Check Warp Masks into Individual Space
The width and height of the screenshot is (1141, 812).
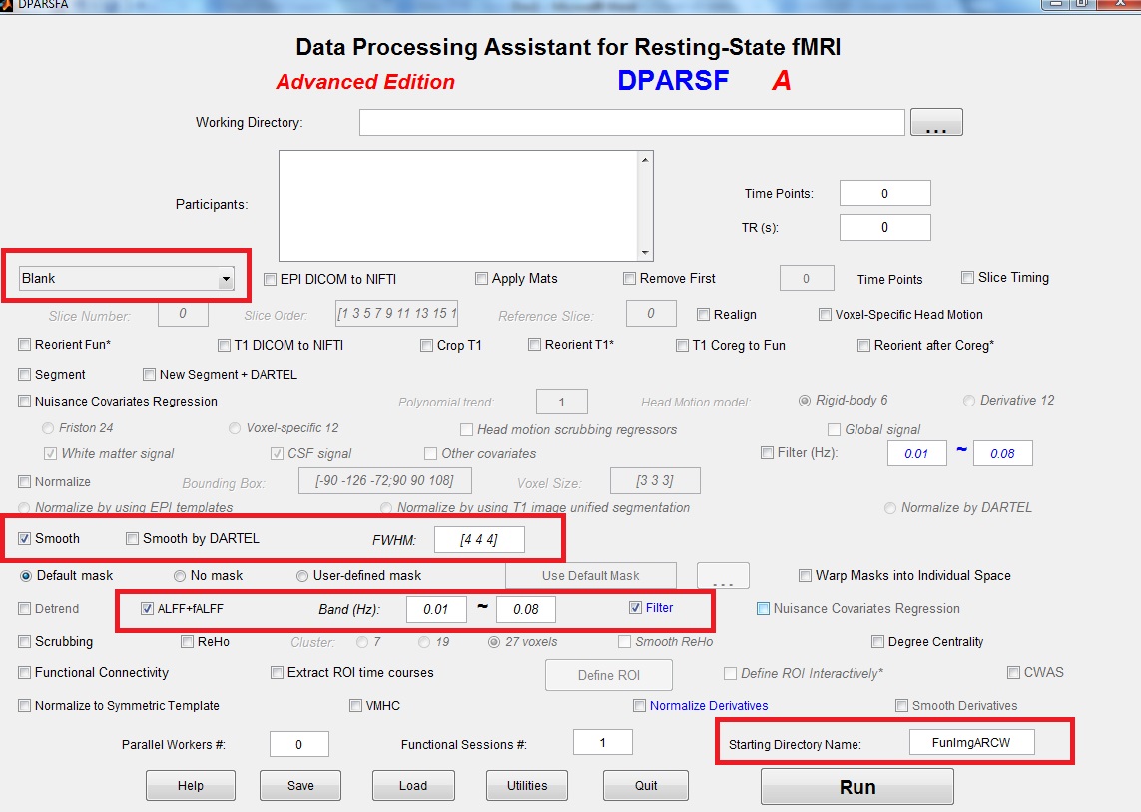point(805,575)
